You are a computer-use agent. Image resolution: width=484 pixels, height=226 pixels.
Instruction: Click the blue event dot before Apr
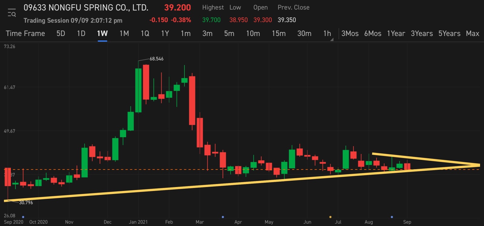tap(223, 217)
